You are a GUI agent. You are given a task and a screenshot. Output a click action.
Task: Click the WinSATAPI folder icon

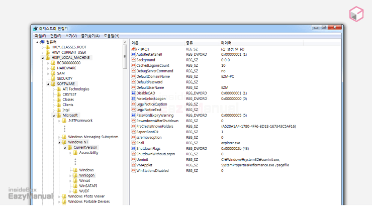tap(75, 186)
